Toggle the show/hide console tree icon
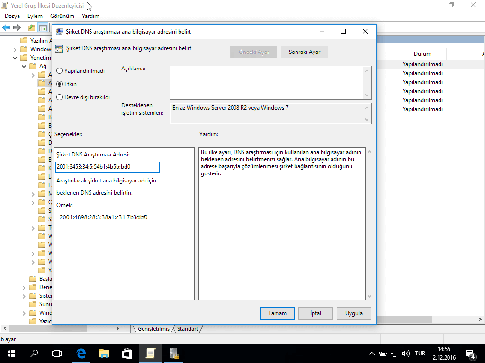The image size is (485, 363). click(x=43, y=27)
